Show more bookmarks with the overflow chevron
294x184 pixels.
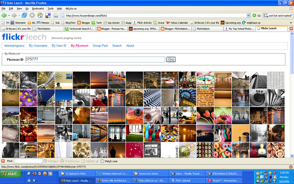(x=291, y=23)
